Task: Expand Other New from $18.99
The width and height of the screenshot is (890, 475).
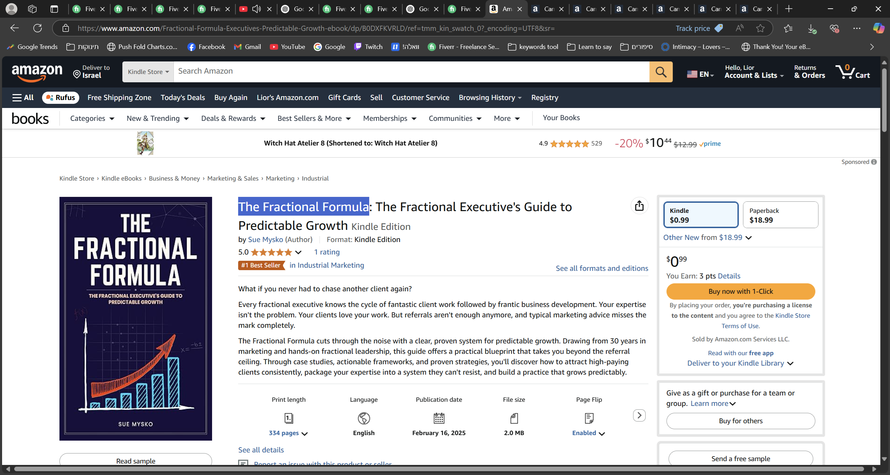Action: pyautogui.click(x=707, y=237)
